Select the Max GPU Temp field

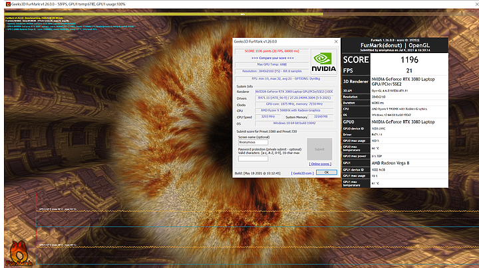[272, 64]
